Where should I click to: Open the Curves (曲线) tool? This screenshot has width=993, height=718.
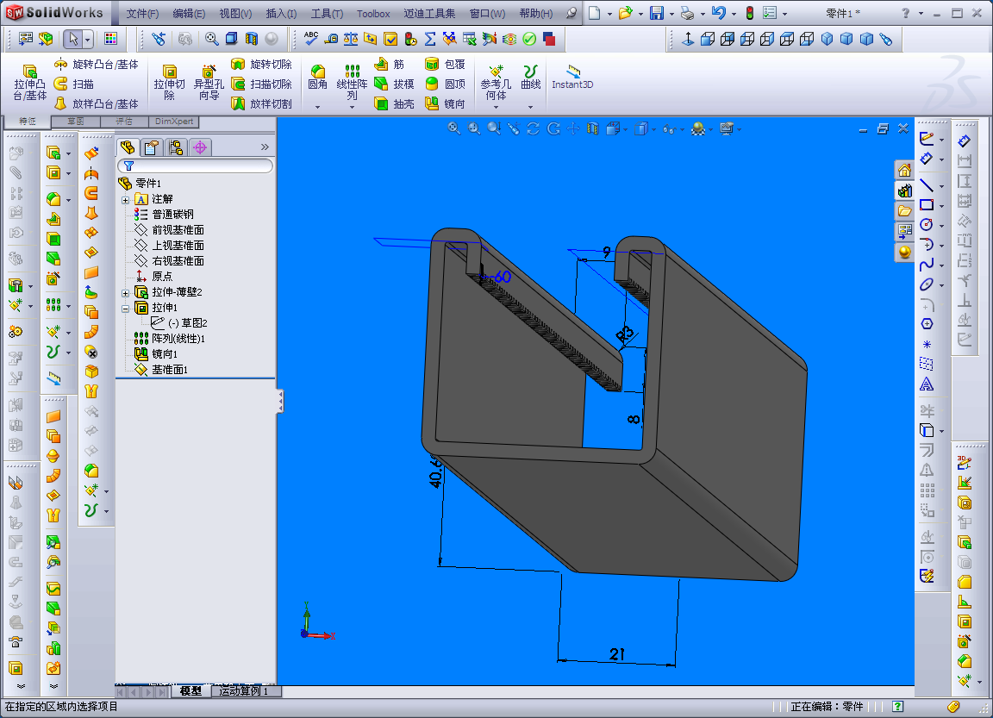tap(531, 78)
